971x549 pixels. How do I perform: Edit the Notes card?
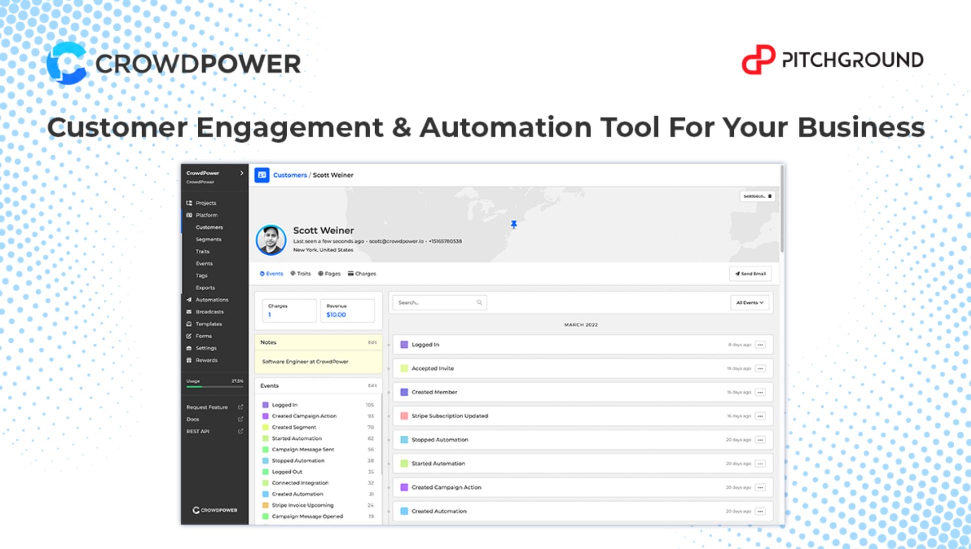point(372,342)
